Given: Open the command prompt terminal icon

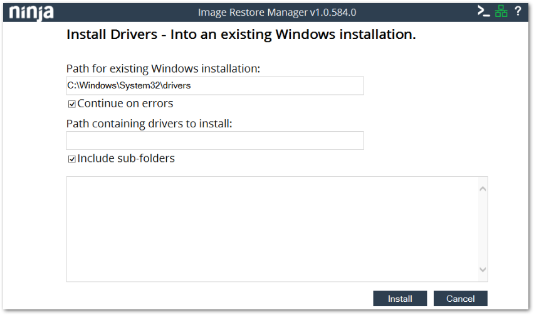Looking at the screenshot, I should click(483, 11).
